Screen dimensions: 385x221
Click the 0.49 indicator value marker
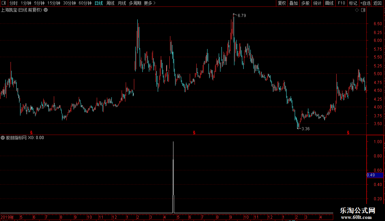pos(375,175)
